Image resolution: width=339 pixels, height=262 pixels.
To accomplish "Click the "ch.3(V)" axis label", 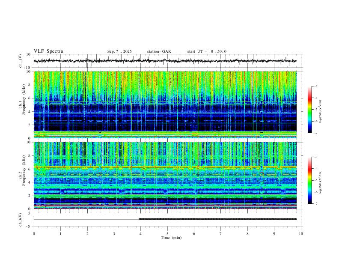I will pos(21,220).
